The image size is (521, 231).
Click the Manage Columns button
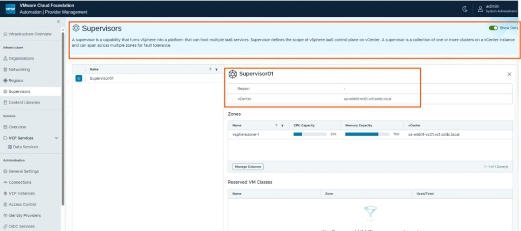click(x=248, y=167)
